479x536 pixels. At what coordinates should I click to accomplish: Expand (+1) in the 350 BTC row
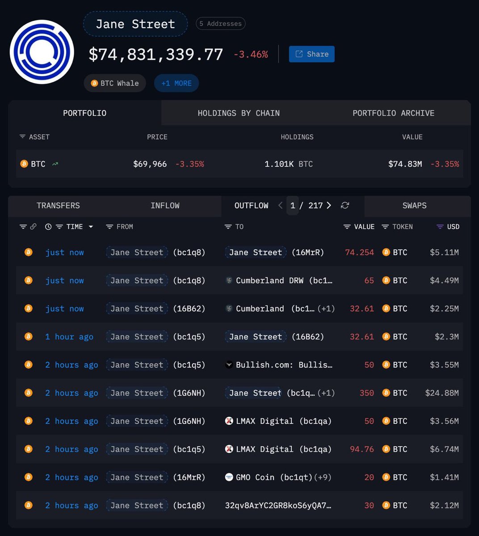tap(326, 393)
